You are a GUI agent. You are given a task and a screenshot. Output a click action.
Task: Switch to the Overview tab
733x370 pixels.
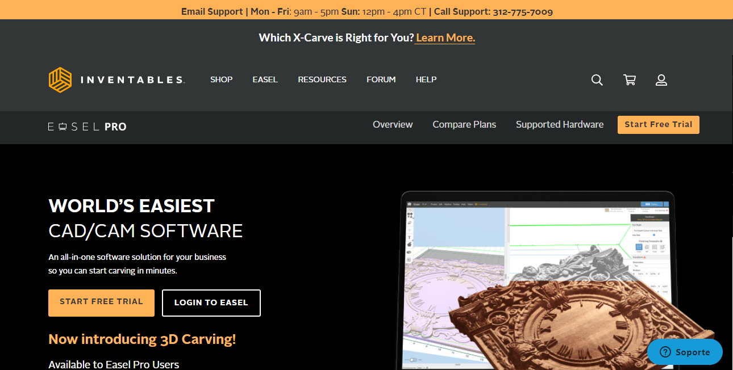tap(393, 124)
